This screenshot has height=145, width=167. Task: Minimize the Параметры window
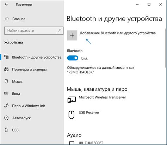click(137, 5)
